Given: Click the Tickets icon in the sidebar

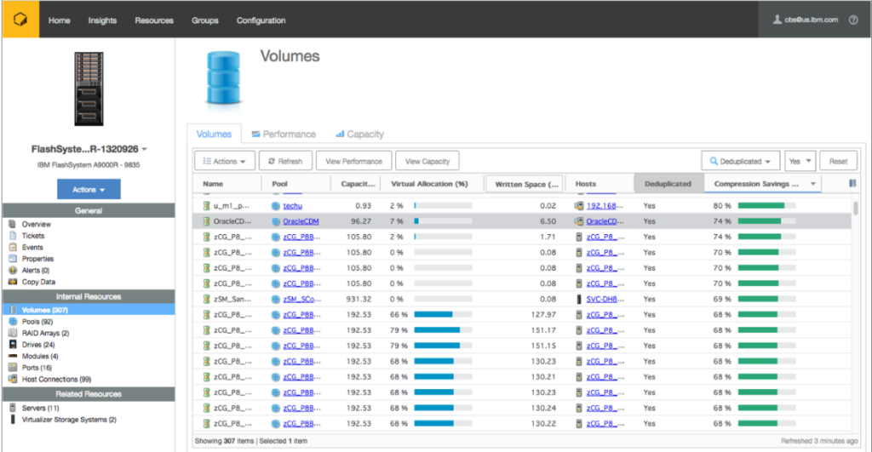Looking at the screenshot, I should point(12,236).
